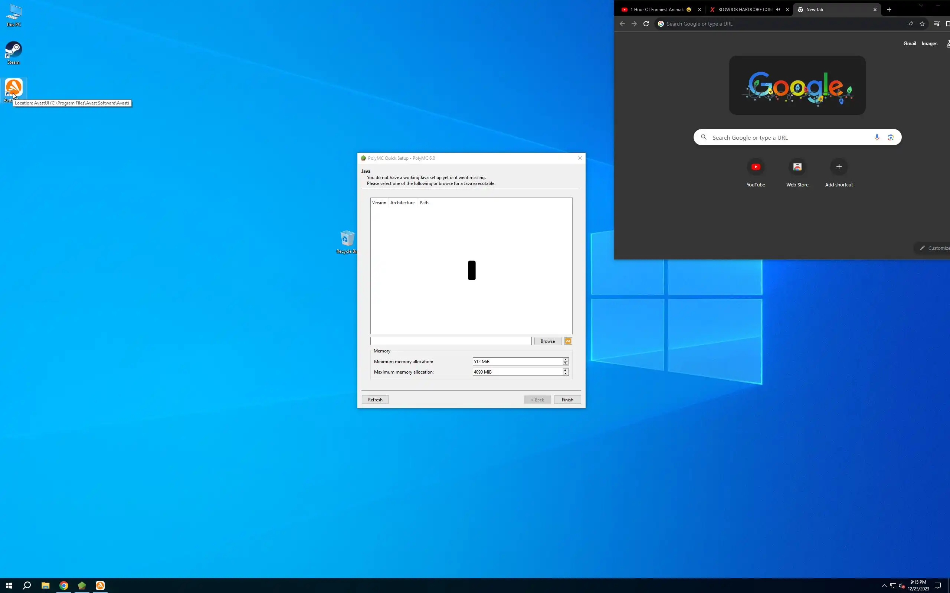Decrease maximum memory allocation value
The height and width of the screenshot is (593, 950).
point(565,374)
